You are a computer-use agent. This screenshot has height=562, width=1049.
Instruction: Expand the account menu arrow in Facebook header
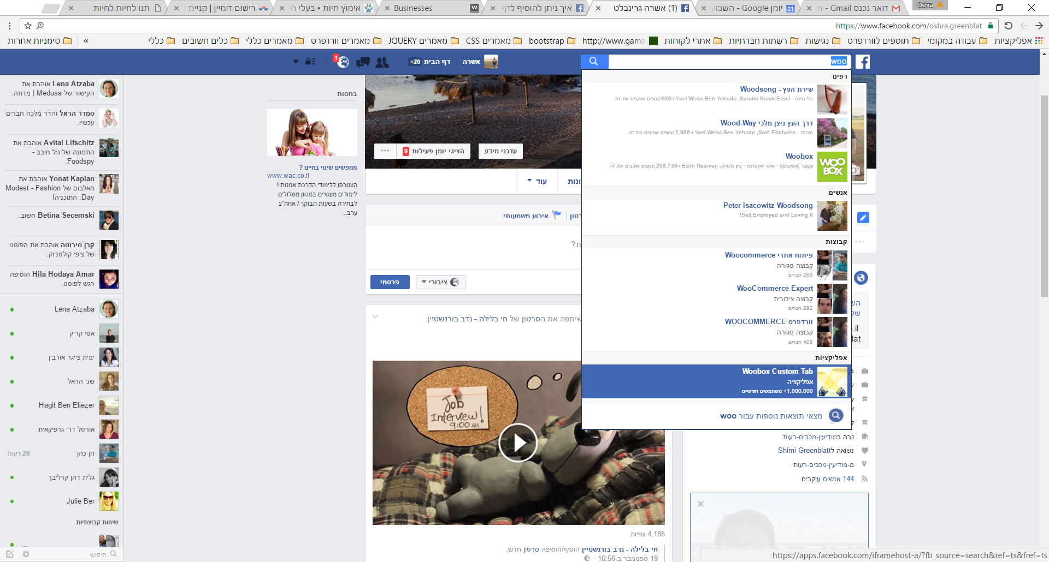(296, 62)
